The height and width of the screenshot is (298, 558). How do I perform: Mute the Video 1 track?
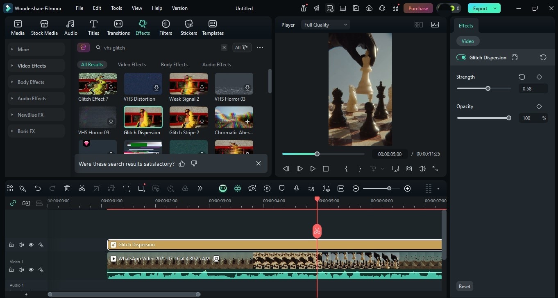(x=21, y=270)
